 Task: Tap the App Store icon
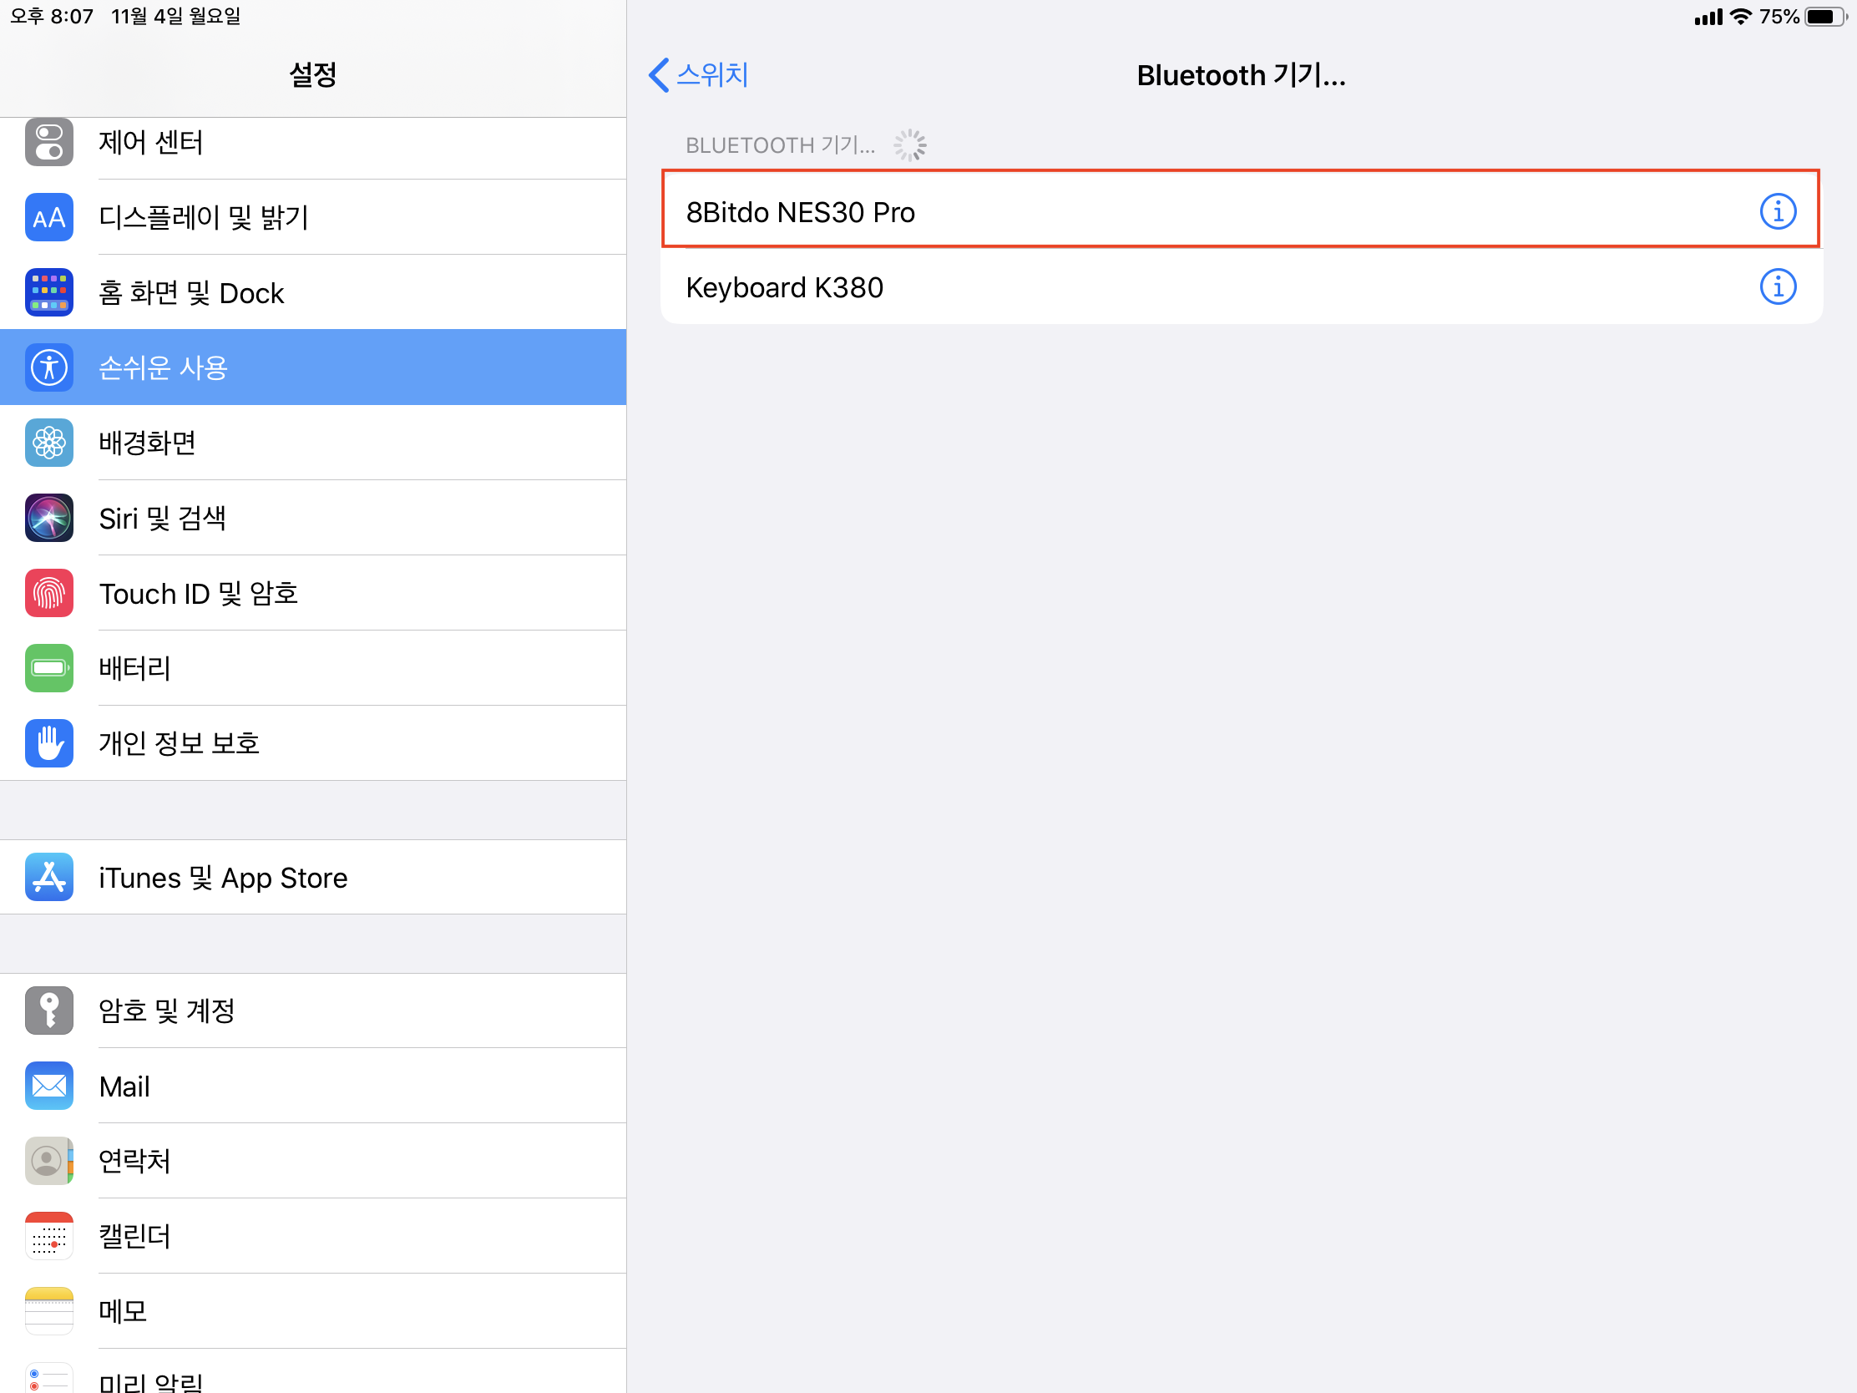point(48,878)
